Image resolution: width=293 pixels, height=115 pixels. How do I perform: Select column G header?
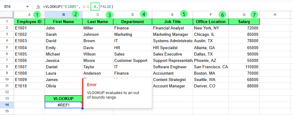(x=244, y=15)
